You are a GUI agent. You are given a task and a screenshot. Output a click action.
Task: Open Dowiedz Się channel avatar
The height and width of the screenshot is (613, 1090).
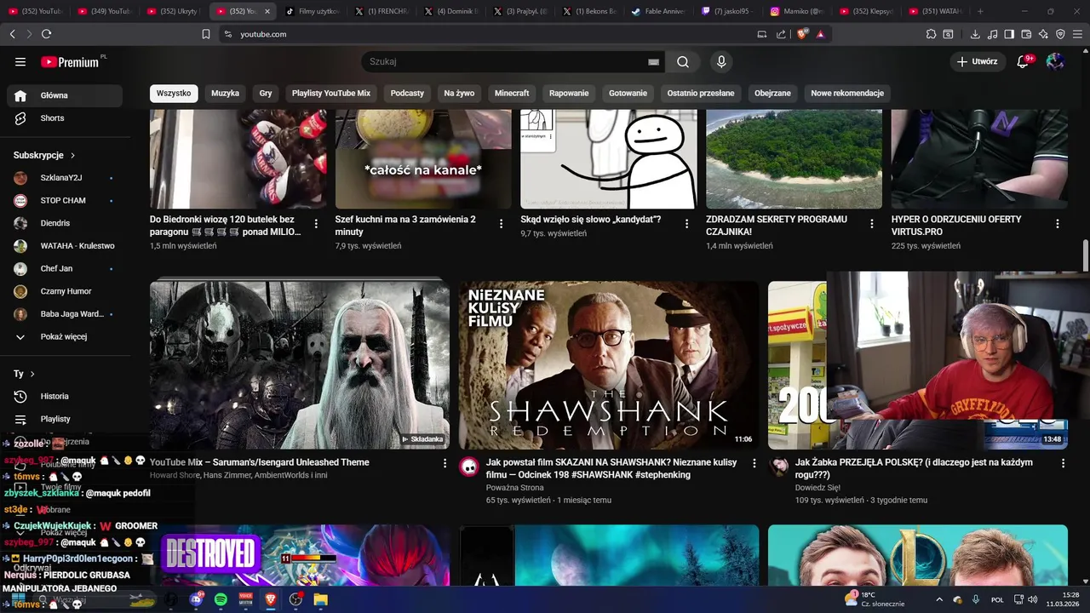click(x=778, y=467)
